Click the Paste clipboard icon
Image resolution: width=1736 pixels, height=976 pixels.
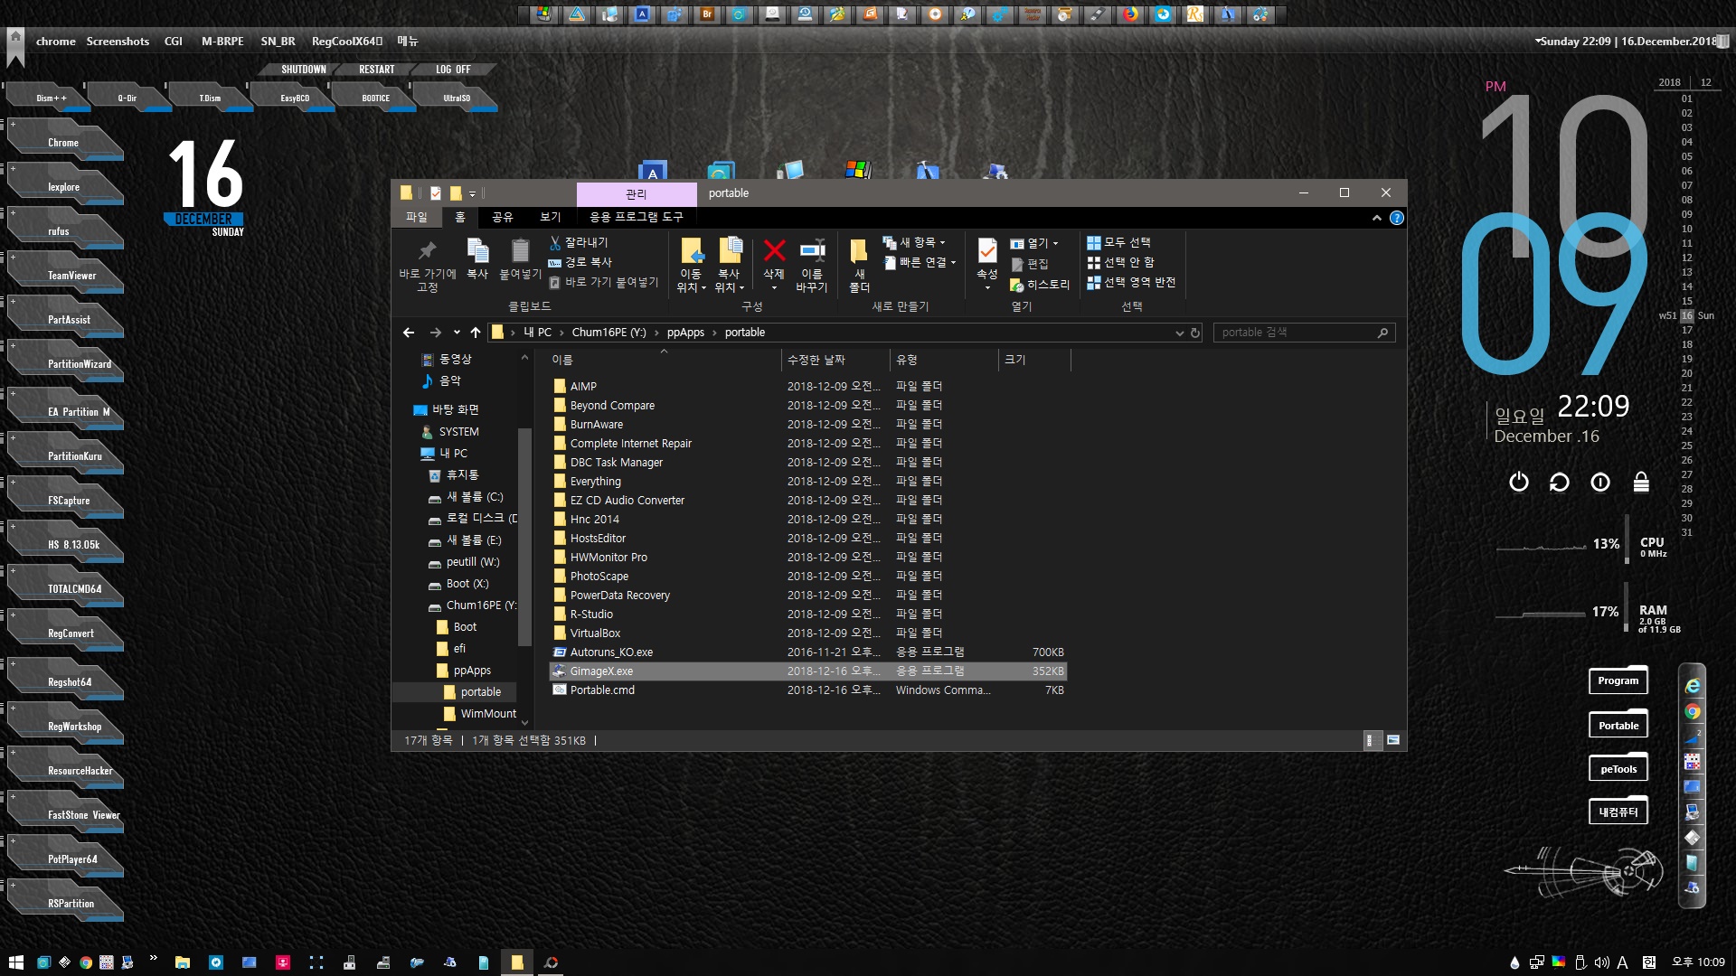(520, 250)
